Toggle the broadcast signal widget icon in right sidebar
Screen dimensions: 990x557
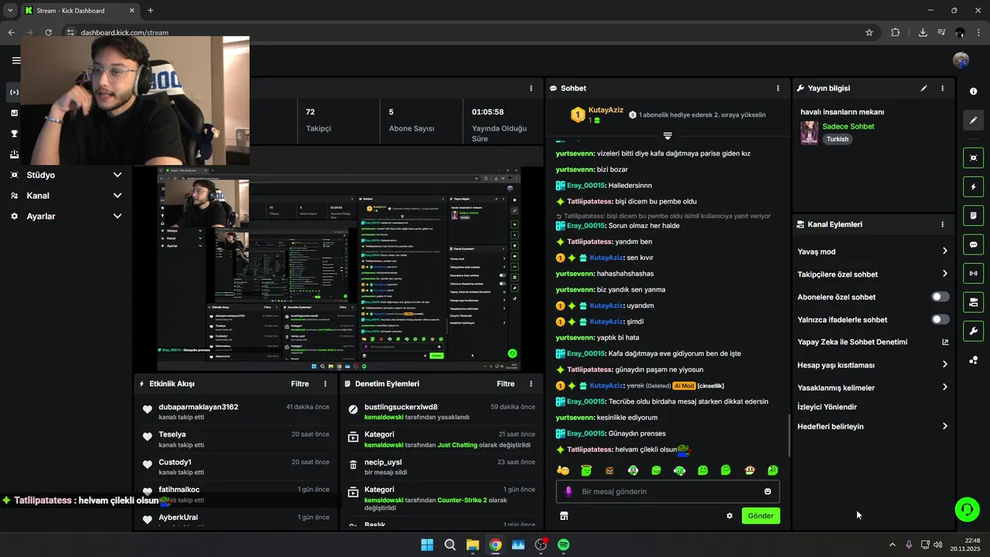coord(973,273)
